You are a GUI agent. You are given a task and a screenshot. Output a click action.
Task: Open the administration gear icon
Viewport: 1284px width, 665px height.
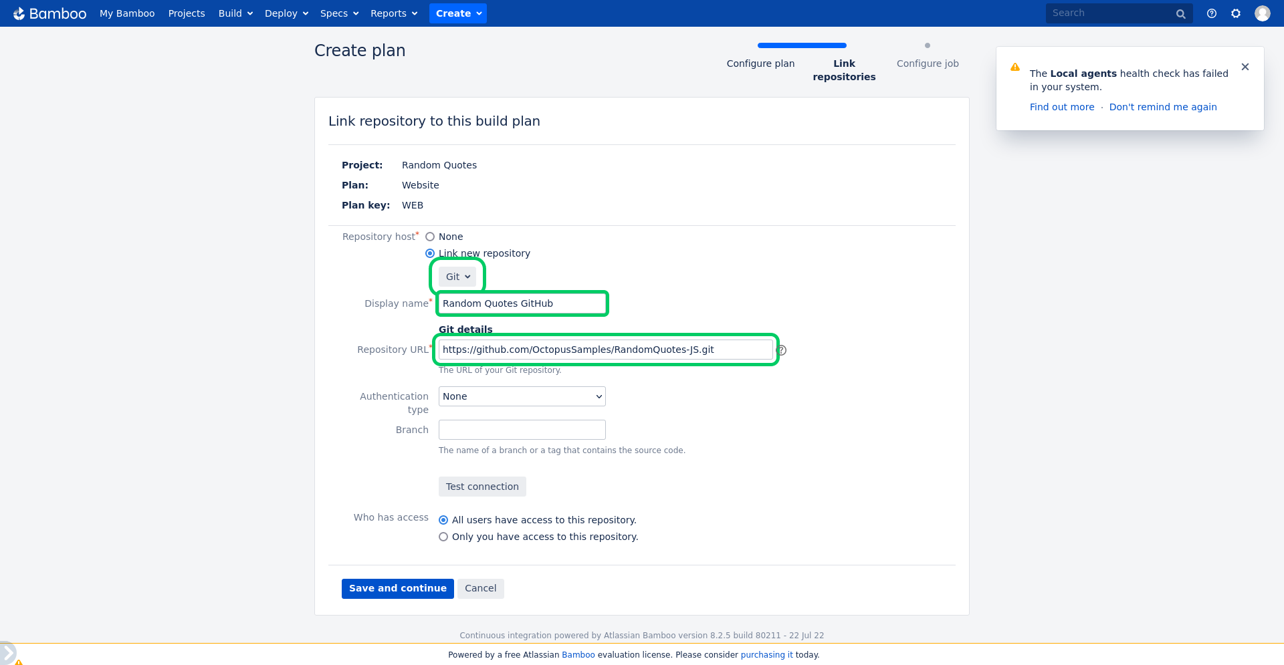(1236, 13)
